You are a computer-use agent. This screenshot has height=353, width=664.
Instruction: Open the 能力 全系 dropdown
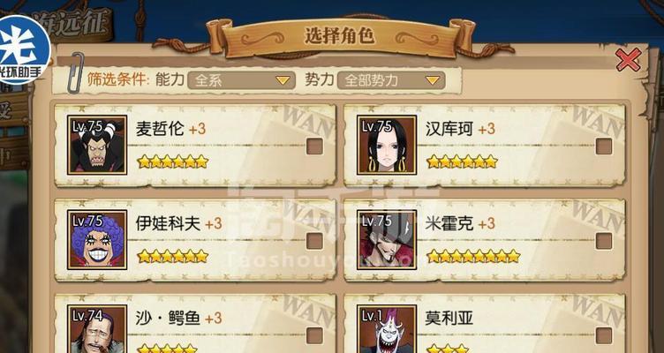[241, 80]
